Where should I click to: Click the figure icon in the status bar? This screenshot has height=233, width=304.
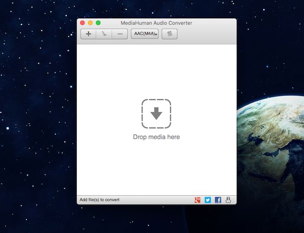coord(228,200)
